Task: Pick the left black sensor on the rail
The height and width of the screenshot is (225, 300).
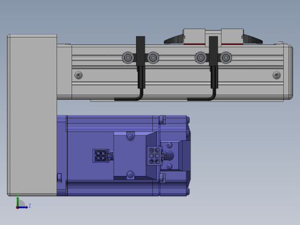Action: tap(141, 62)
